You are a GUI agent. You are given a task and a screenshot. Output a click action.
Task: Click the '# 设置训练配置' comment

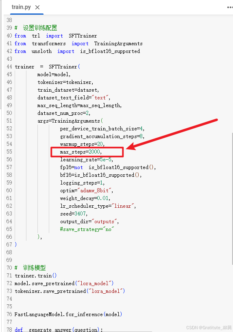[36, 28]
